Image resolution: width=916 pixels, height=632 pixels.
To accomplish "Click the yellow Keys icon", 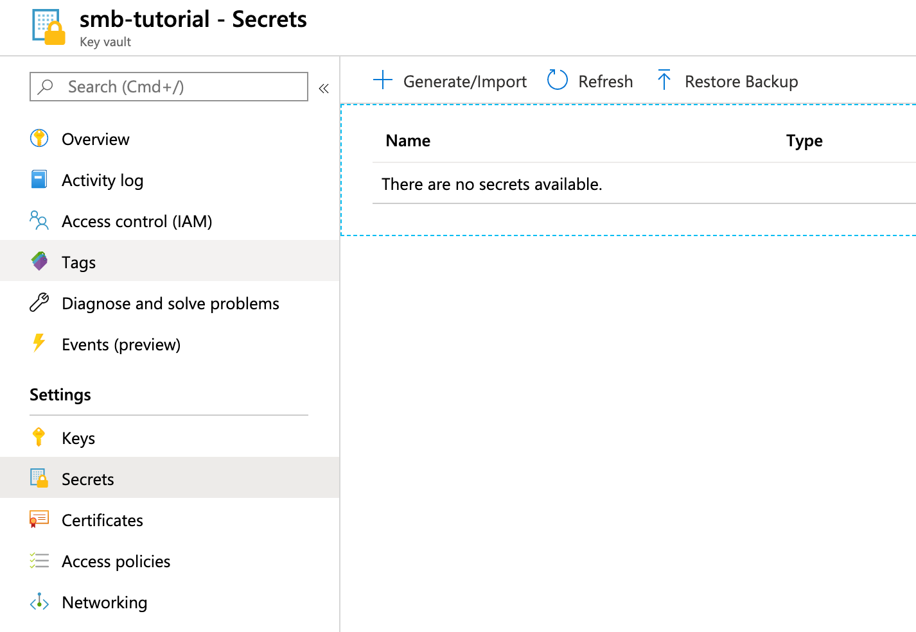I will click(x=39, y=437).
